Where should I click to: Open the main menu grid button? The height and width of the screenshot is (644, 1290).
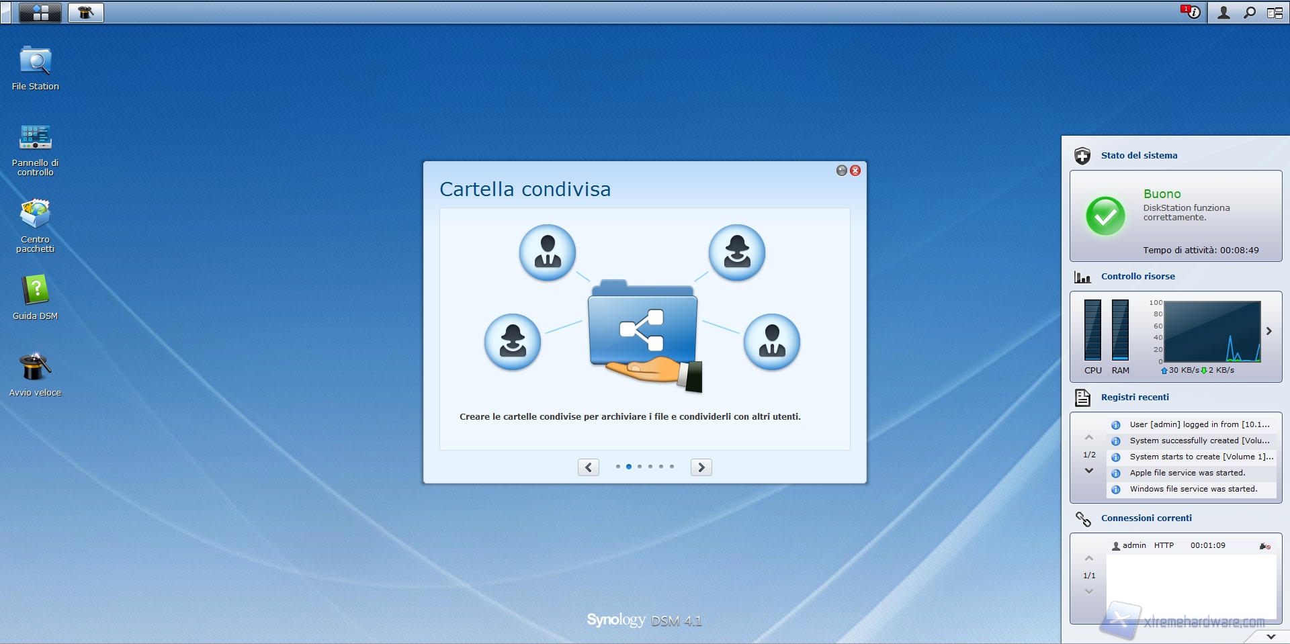(40, 12)
